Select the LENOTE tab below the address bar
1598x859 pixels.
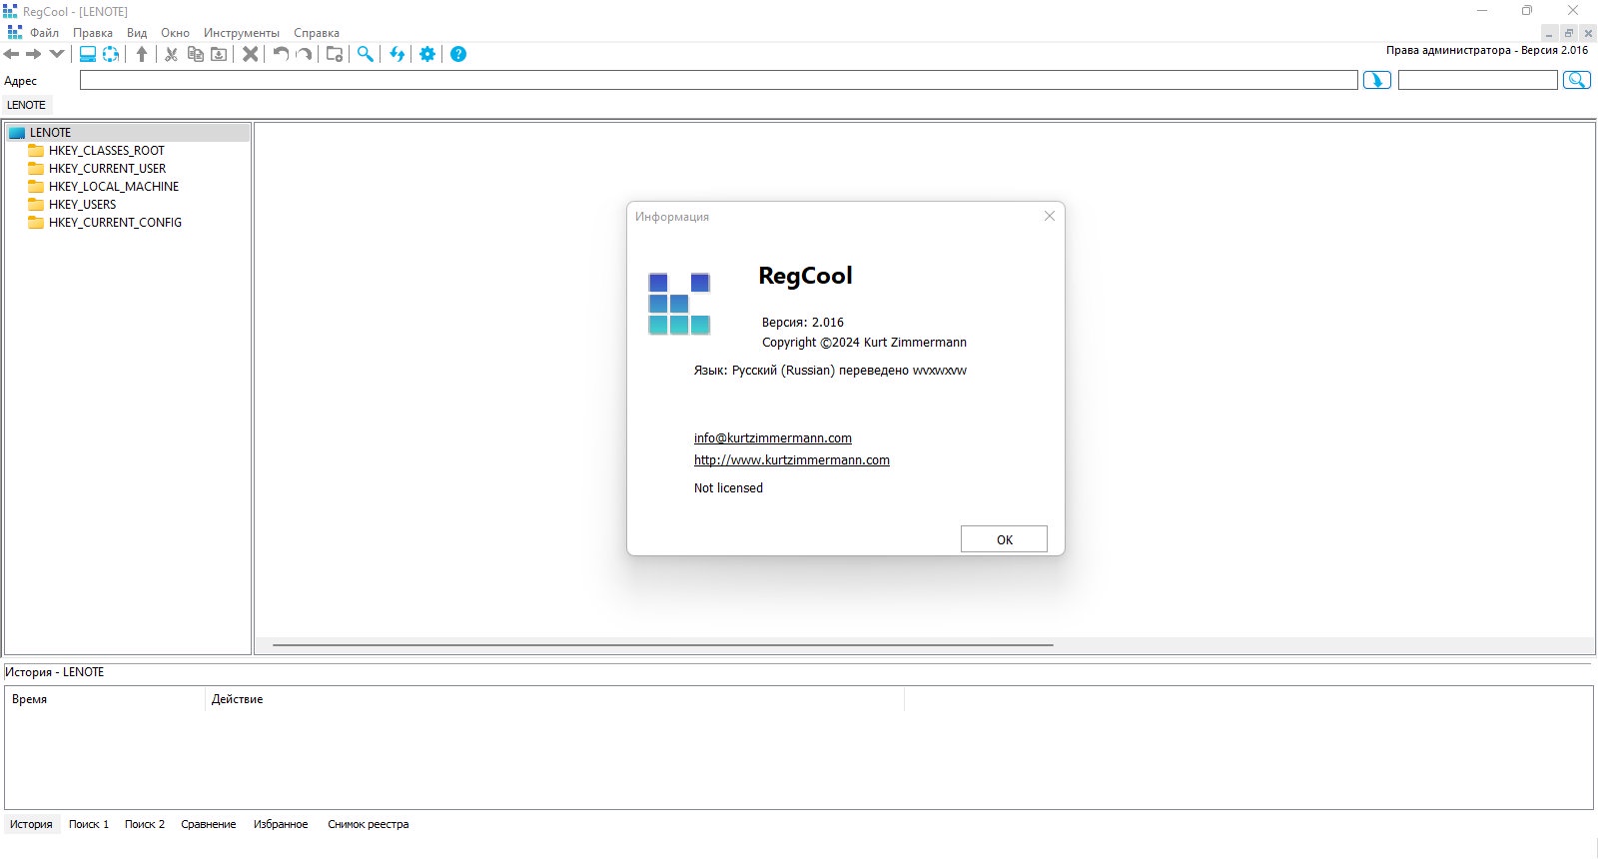pos(26,105)
